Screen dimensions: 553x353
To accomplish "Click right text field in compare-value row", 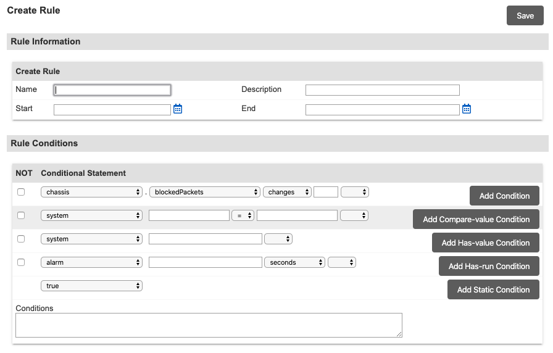I will (297, 215).
